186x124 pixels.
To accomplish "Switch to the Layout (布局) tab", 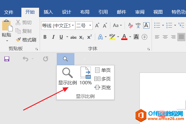I will coord(85,12).
